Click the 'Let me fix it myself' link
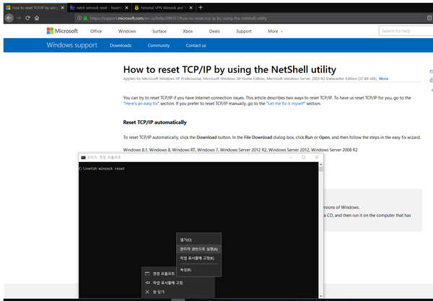Screen dimensions: 433x301 click(x=286, y=104)
